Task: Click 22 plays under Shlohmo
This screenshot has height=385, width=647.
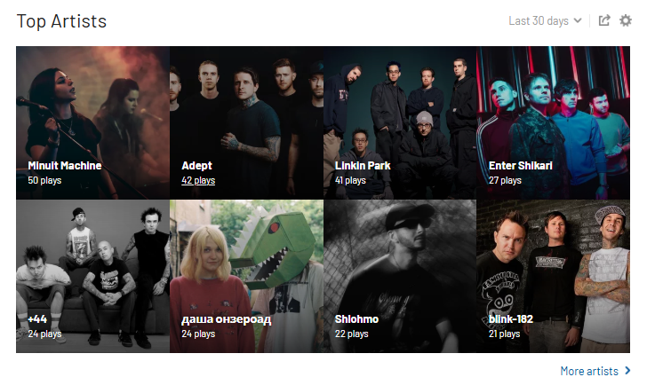Action: 352,334
